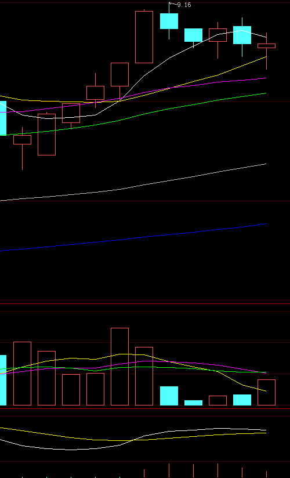Image resolution: width=290 pixels, height=478 pixels.
Task: Select the blue long-term moving average line
Action: 133,237
